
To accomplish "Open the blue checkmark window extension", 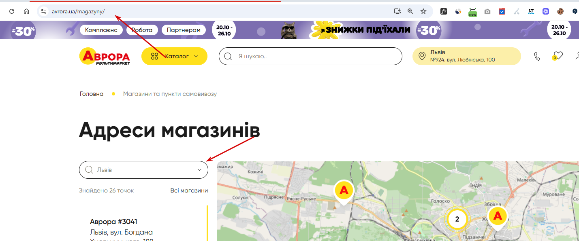I will [x=502, y=11].
